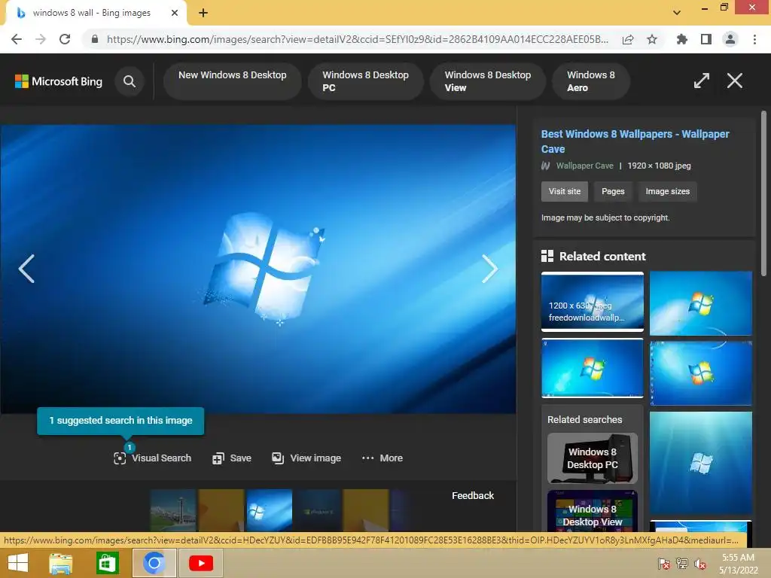771x578 pixels.
Task: Close the Bing images tab
Action: pyautogui.click(x=175, y=13)
